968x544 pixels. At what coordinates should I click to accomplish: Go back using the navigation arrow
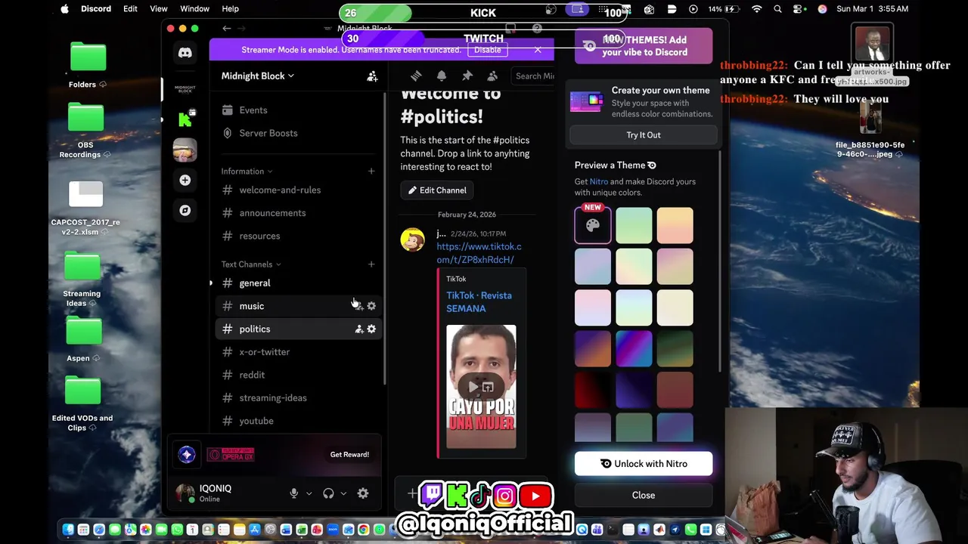point(227,29)
